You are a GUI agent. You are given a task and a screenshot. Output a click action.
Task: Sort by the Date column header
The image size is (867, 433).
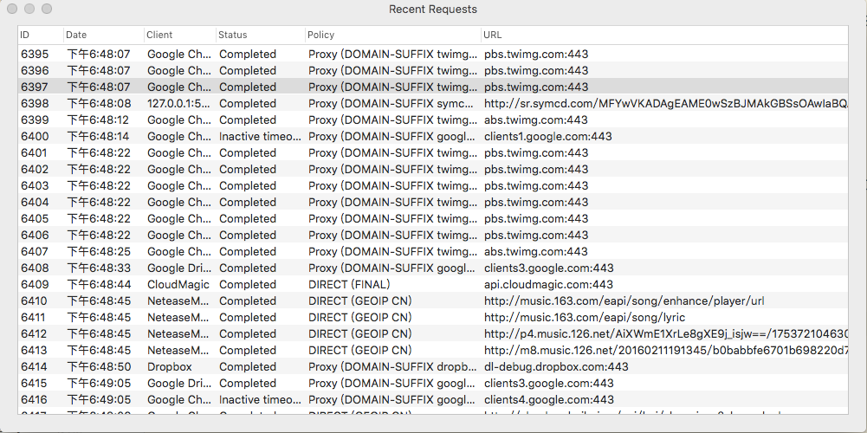pyautogui.click(x=103, y=35)
